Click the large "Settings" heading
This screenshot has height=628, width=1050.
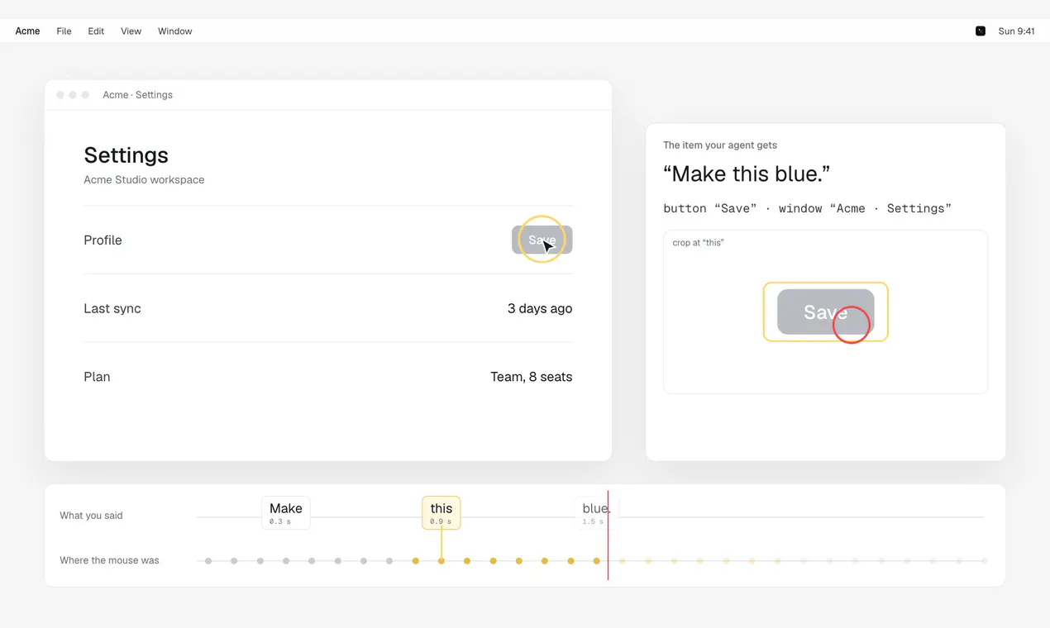(126, 155)
